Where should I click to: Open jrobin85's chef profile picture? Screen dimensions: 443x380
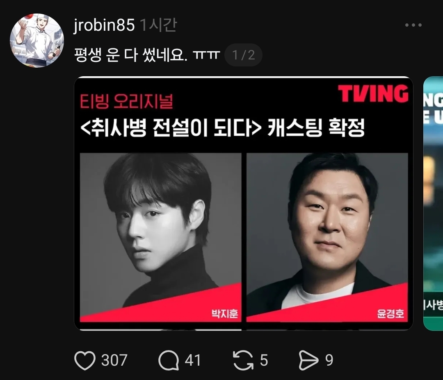click(x=37, y=40)
